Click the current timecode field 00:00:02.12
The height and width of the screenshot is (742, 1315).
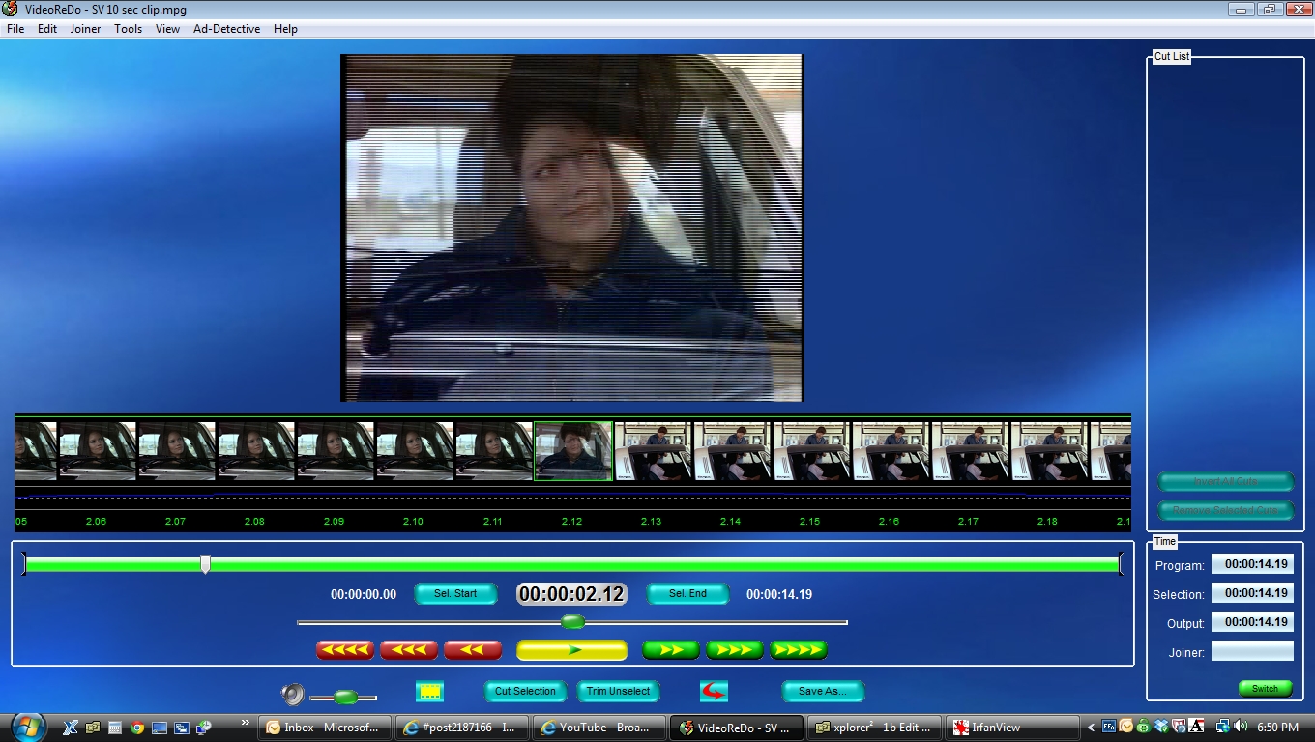click(572, 594)
